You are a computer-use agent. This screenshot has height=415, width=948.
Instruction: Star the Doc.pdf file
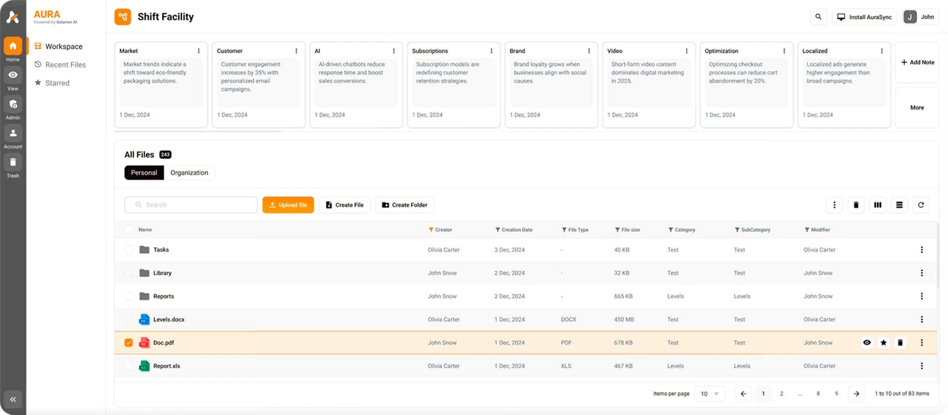pyautogui.click(x=883, y=343)
